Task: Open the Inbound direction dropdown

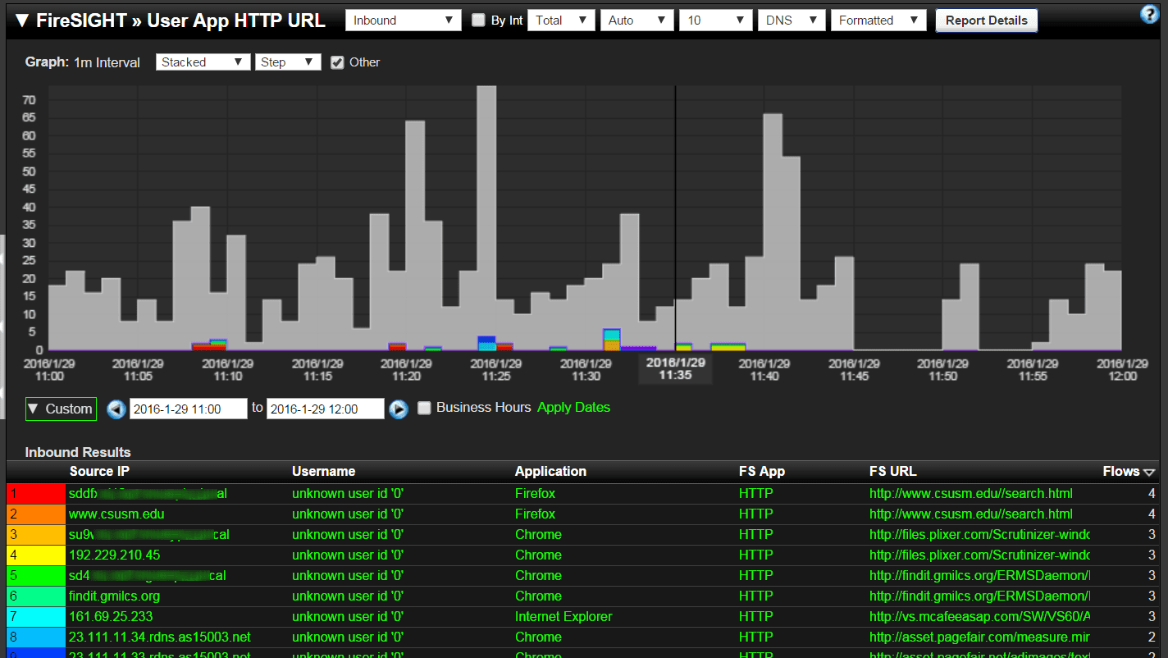Action: coord(403,21)
